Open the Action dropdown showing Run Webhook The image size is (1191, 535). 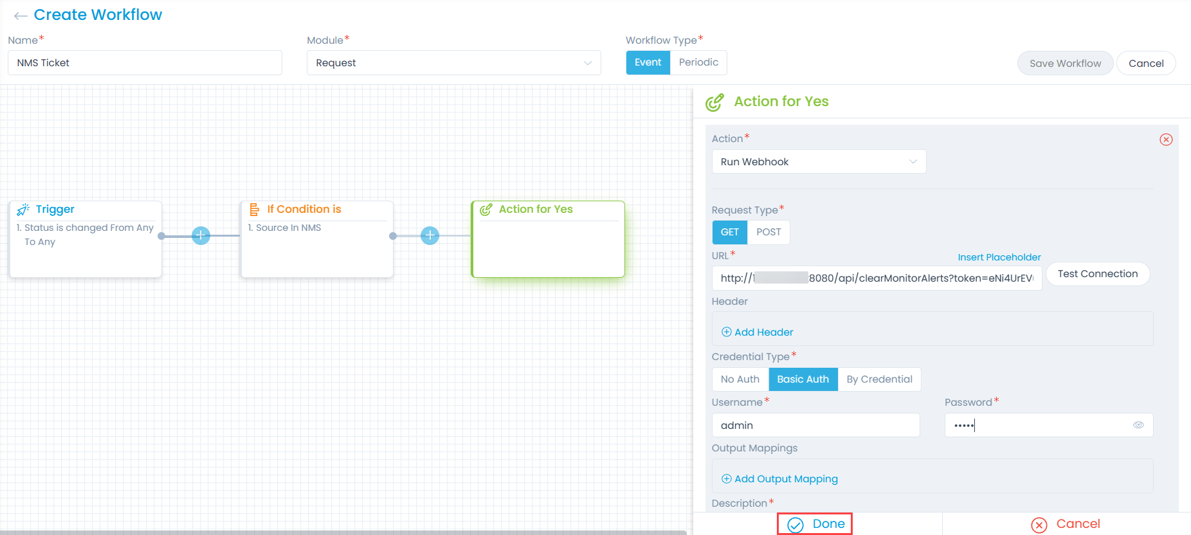pyautogui.click(x=819, y=161)
